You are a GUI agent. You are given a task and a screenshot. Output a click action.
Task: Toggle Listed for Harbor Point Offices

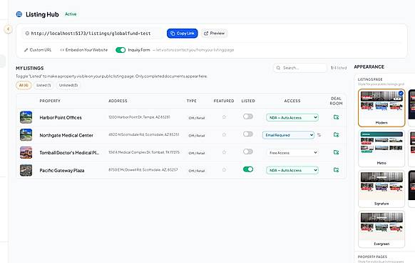[248, 116]
